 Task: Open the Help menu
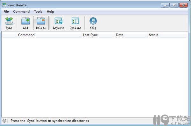tap(50, 11)
